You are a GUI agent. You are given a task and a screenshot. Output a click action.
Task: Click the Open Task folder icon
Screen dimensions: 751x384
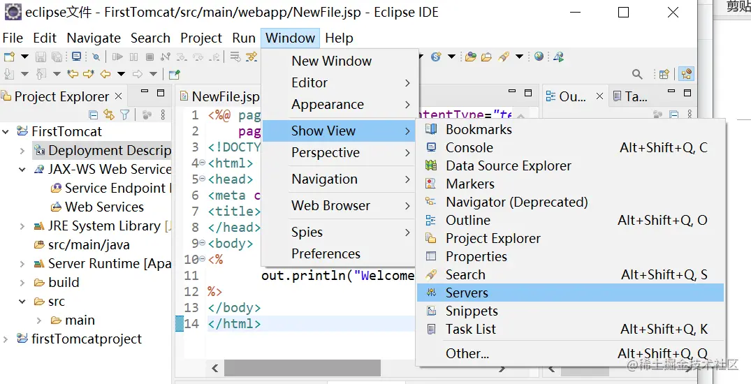[x=487, y=57]
